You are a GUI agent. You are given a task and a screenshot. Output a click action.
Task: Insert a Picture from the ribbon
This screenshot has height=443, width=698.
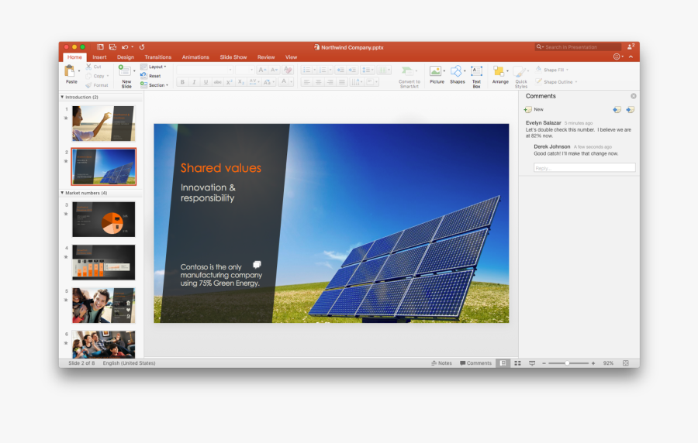[x=437, y=72]
